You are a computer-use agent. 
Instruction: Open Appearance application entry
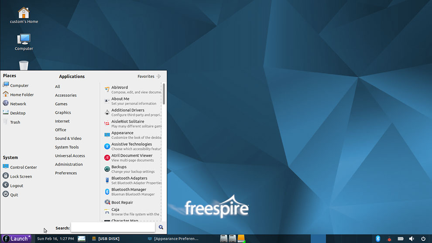(133, 135)
